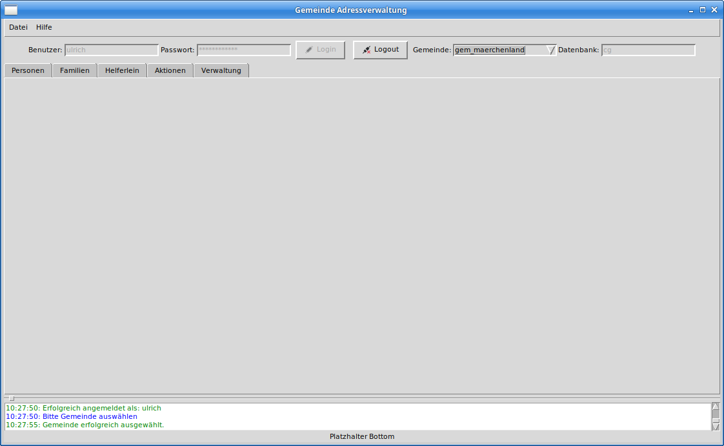Switch to the Personen tab

coord(28,70)
